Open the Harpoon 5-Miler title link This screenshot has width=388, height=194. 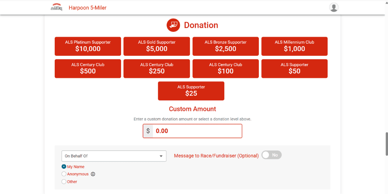88,8
